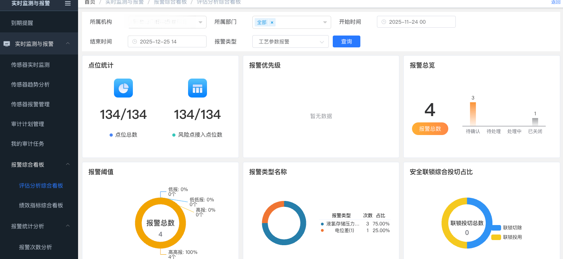Image resolution: width=563 pixels, height=259 pixels.
Task: Open 传感器实时监测 in the sidebar
Action: pyautogui.click(x=30, y=65)
